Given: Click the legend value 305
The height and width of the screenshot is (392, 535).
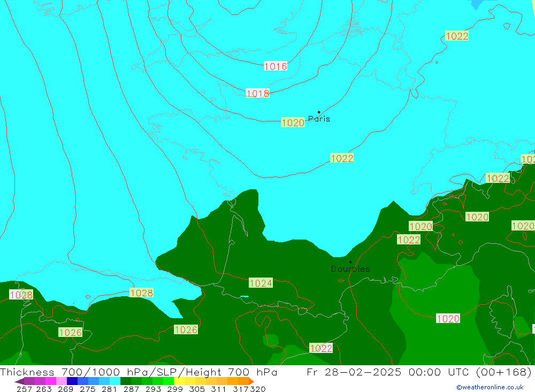Looking at the screenshot, I should (x=197, y=389).
